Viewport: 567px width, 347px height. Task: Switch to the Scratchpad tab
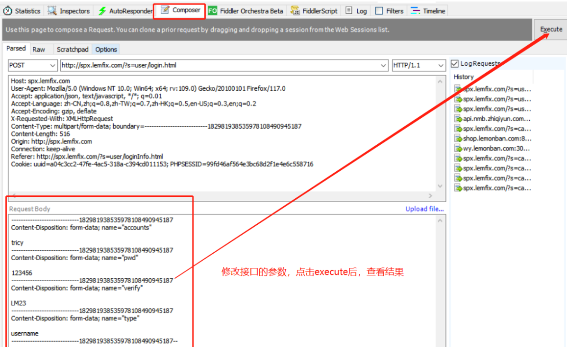click(73, 49)
